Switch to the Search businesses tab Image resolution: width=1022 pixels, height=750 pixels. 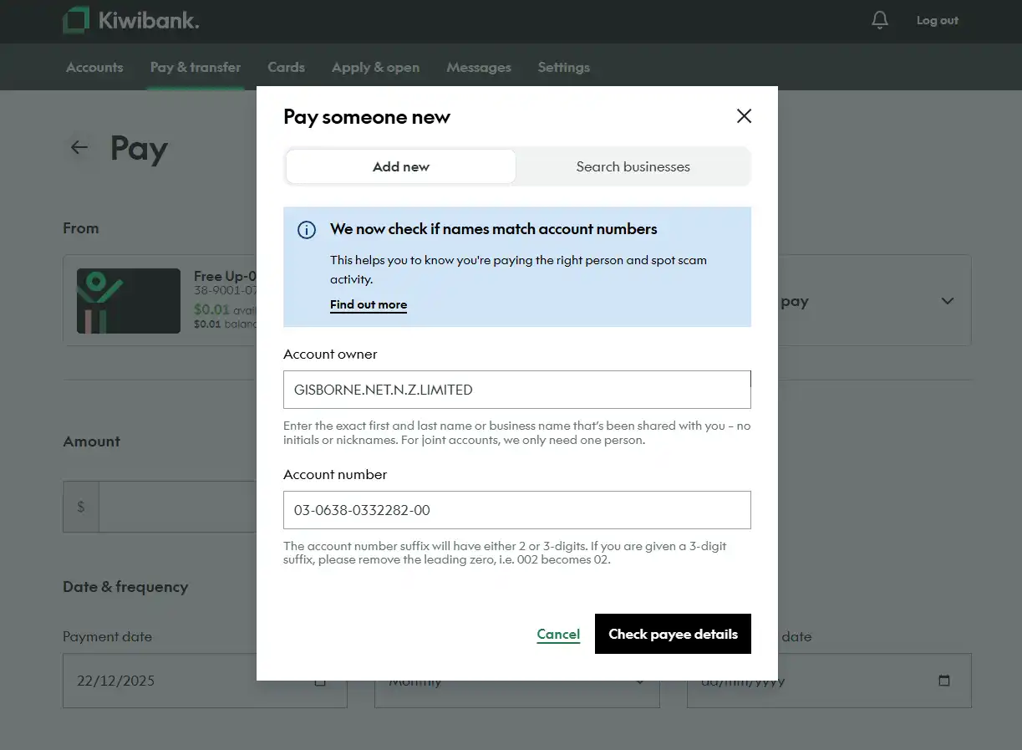pos(633,166)
